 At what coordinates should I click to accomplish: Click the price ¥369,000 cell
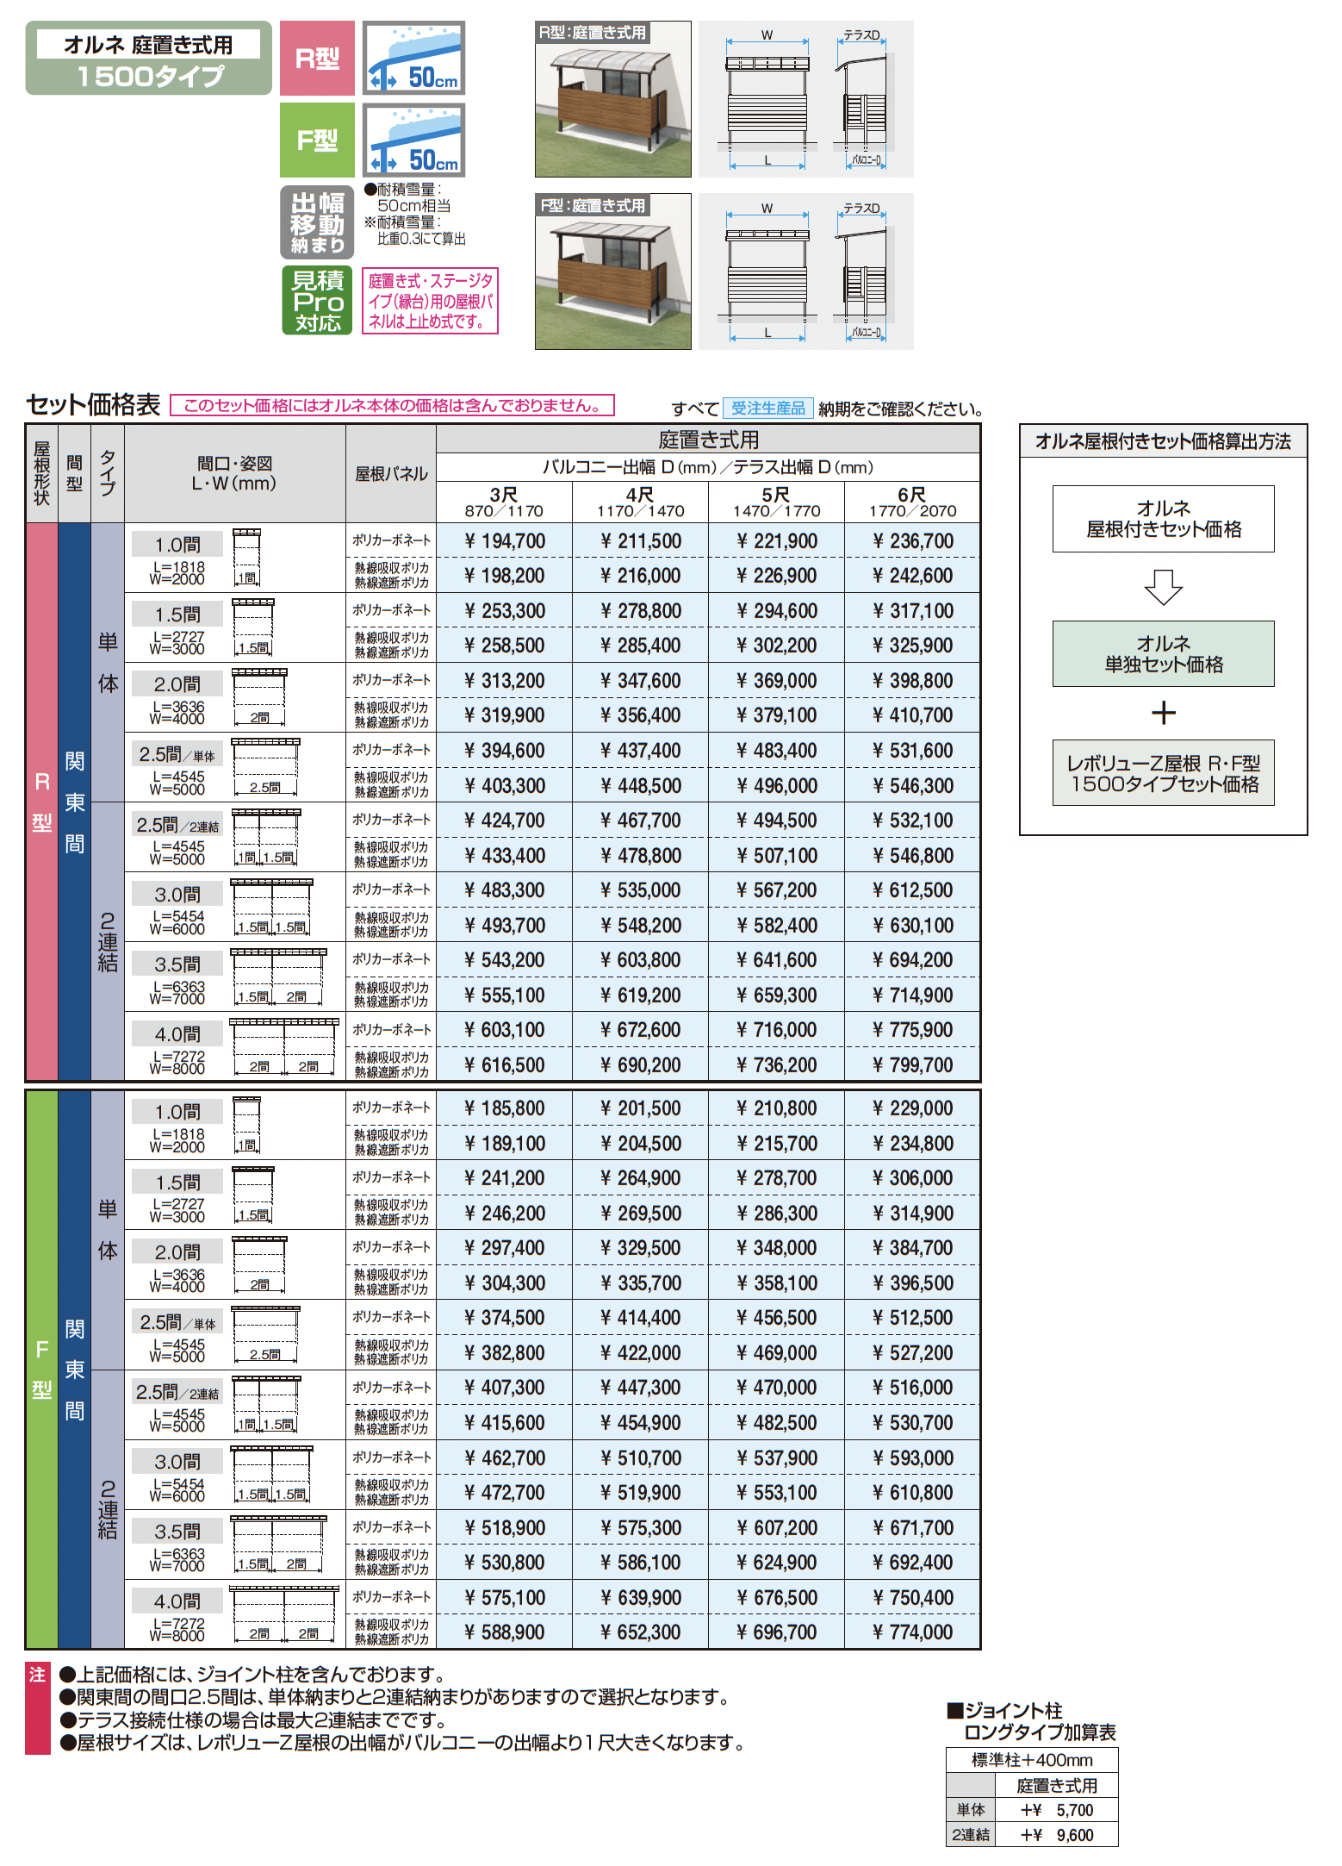coord(776,681)
